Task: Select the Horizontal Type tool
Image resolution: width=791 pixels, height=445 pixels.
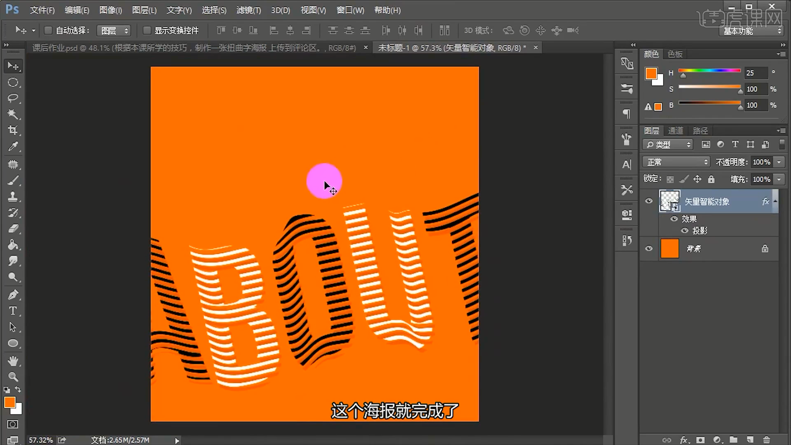Action: (13, 311)
